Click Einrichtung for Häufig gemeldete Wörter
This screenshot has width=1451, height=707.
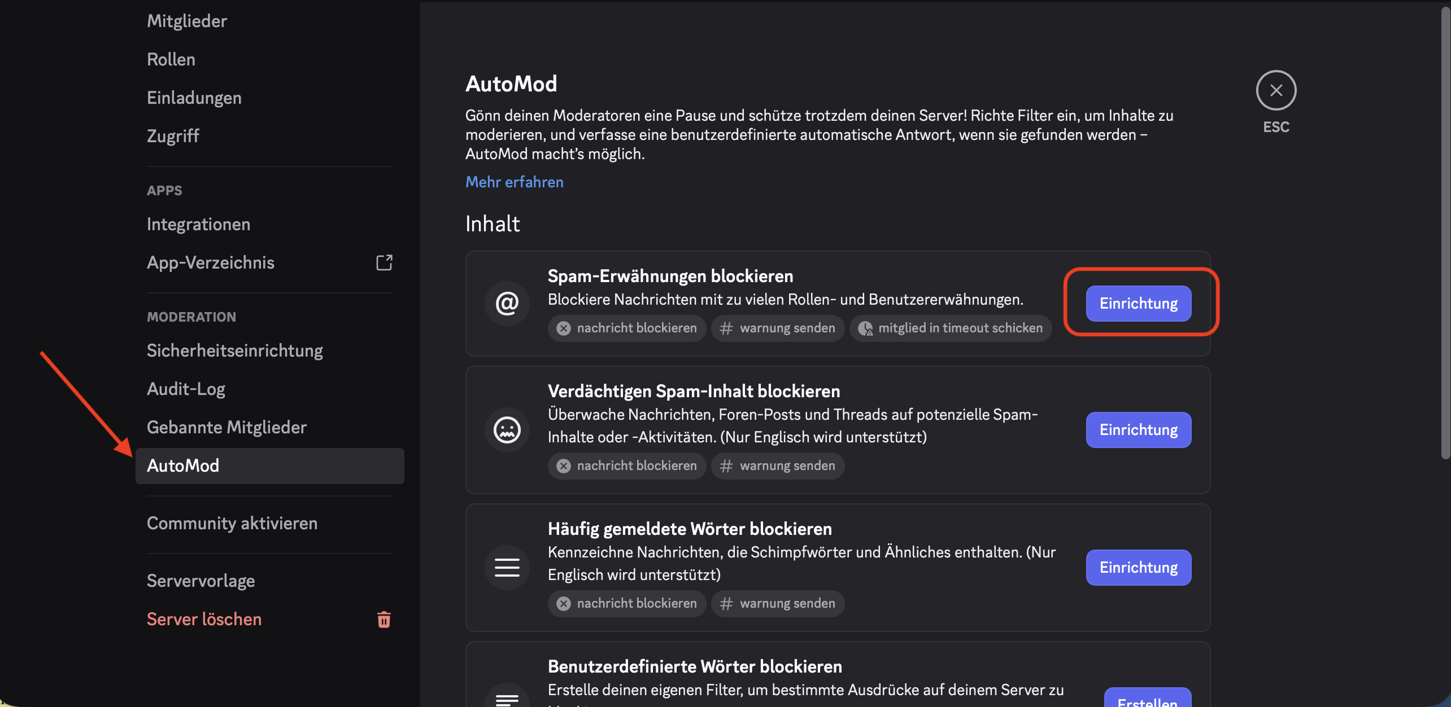coord(1138,568)
